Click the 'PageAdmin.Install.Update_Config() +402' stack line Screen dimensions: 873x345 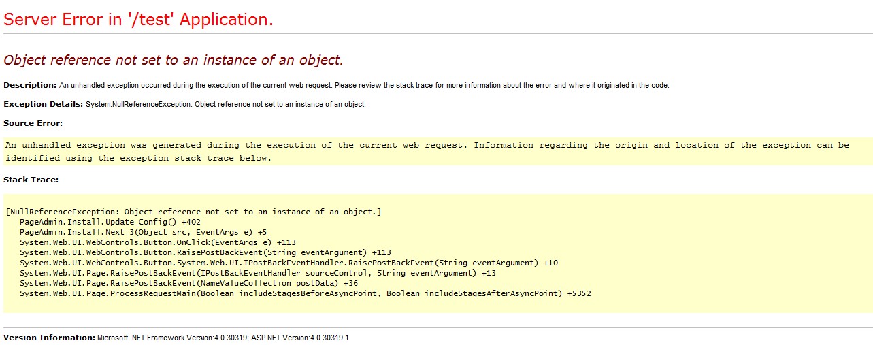click(110, 222)
